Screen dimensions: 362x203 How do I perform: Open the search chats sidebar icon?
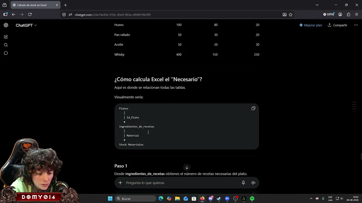(6, 45)
